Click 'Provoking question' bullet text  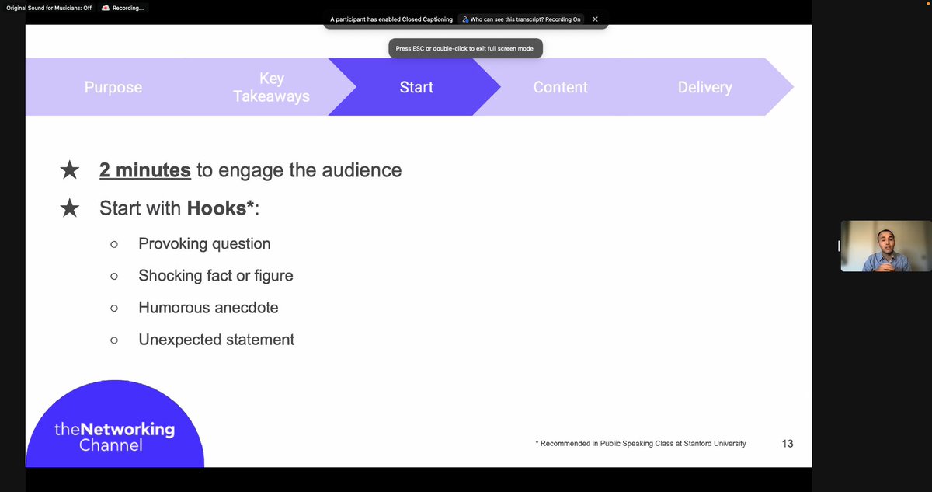pos(204,244)
